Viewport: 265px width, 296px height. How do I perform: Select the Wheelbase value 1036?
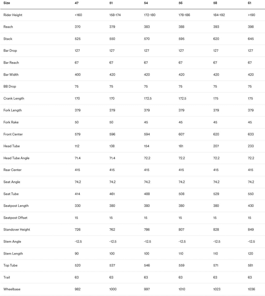coord(252,289)
